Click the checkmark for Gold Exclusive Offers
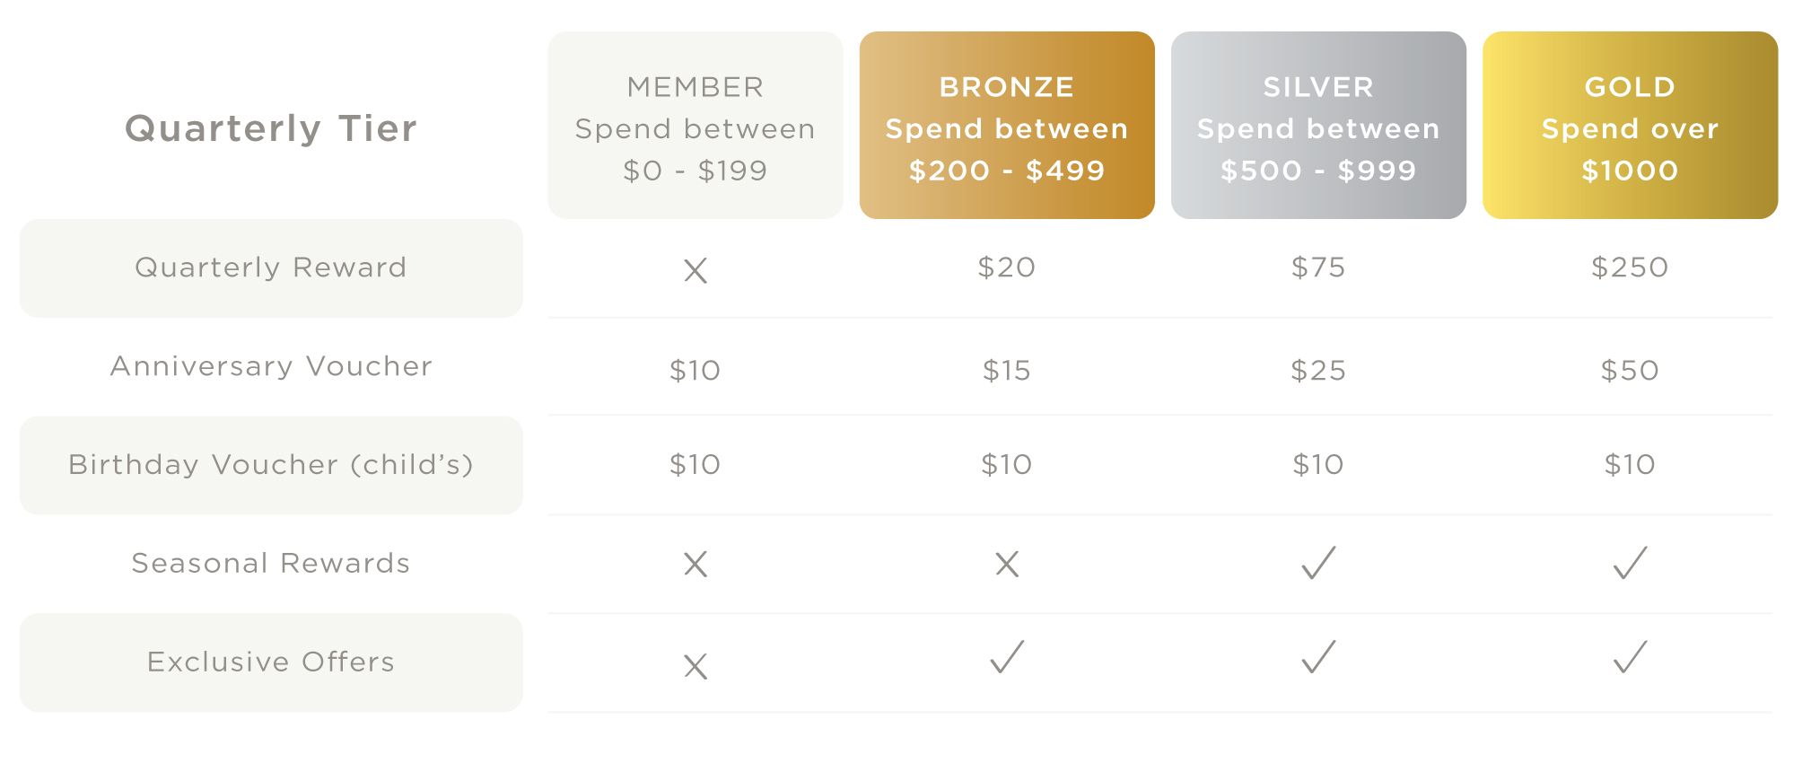 1630,657
